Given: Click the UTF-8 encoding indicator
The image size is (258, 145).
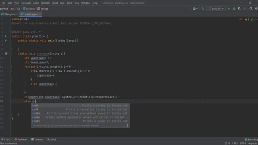Looking at the screenshot, I should click(243, 143).
